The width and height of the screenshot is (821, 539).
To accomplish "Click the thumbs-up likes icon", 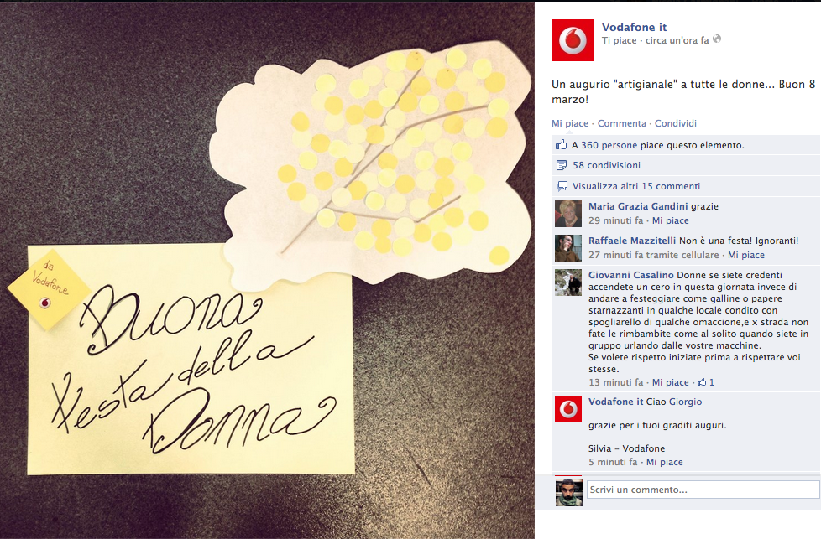I will coord(562,145).
